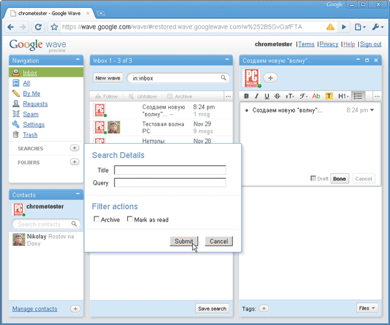Open the Trash navigation link

point(30,135)
